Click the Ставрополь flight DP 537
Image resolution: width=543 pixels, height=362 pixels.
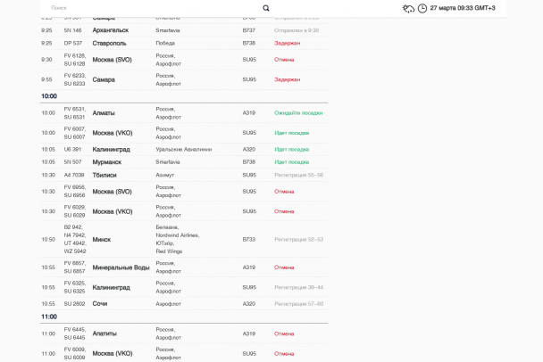109,43
